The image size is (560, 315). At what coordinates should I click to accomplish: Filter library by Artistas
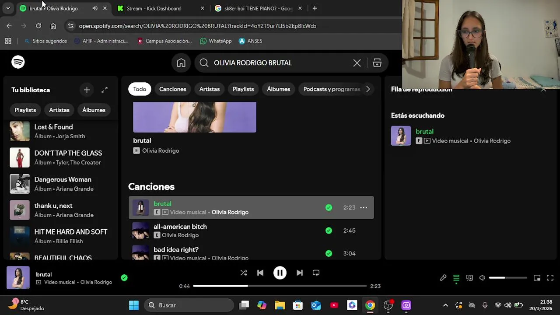[59, 110]
